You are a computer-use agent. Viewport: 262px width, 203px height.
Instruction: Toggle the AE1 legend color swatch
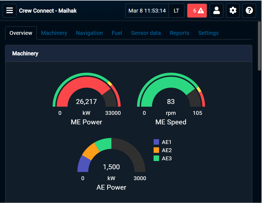tap(156, 142)
